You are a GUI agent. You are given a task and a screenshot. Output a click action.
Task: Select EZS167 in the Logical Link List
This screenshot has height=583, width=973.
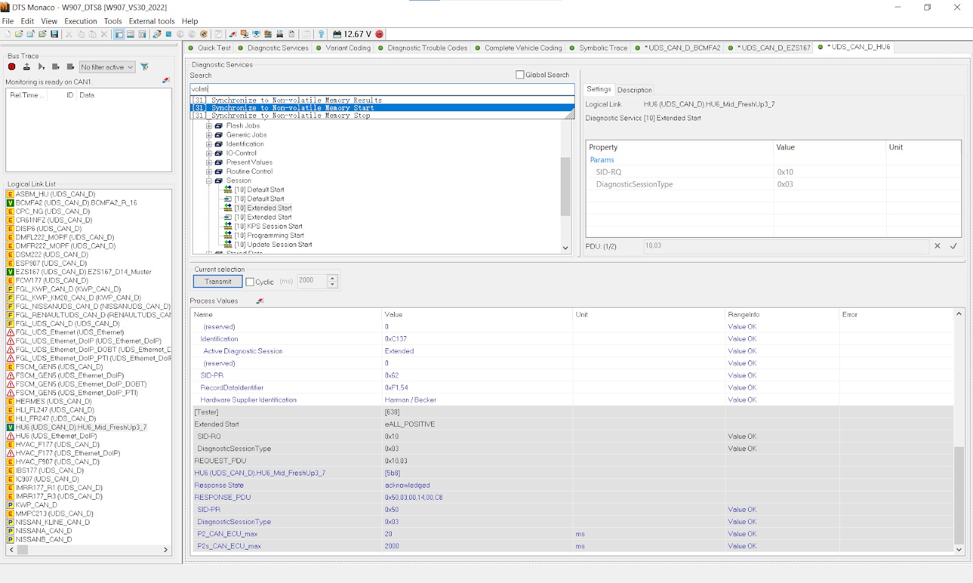point(83,272)
